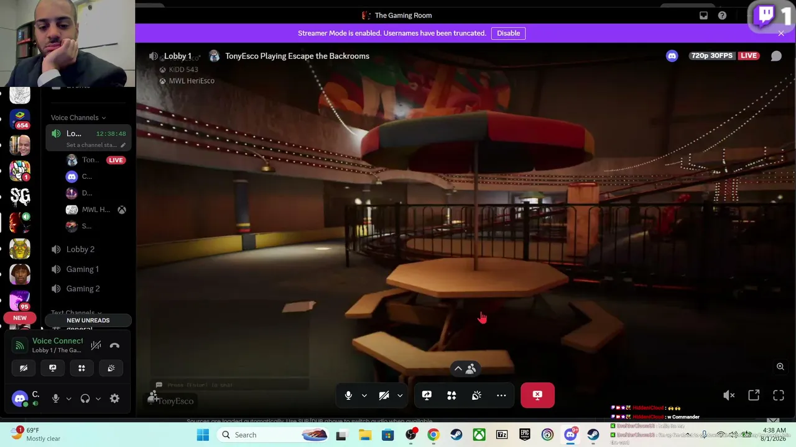Collapse the Voice Channels category

[x=78, y=117]
